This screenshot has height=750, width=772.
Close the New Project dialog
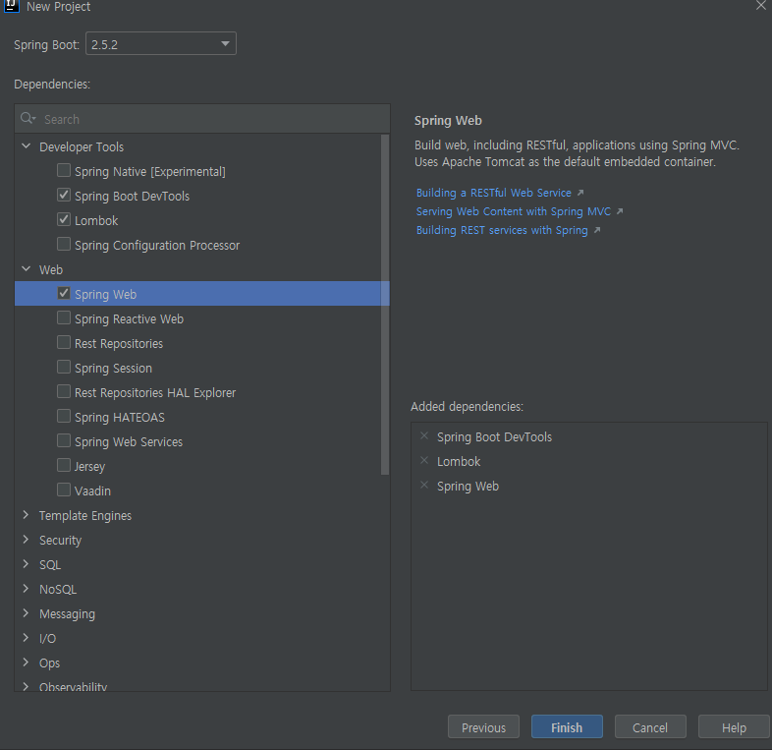[760, 6]
